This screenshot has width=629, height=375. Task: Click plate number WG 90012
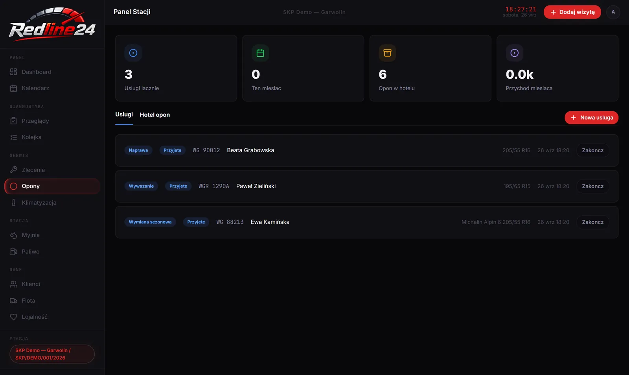coord(206,150)
